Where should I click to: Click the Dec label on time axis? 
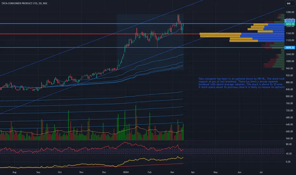[x=104, y=172]
